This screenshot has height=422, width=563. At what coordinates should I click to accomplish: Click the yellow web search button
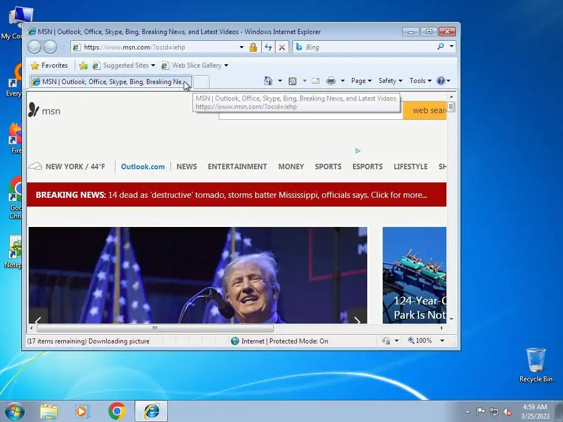tap(425, 110)
